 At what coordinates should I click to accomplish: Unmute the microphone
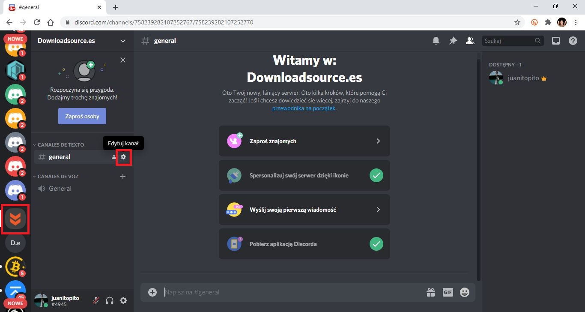point(96,300)
